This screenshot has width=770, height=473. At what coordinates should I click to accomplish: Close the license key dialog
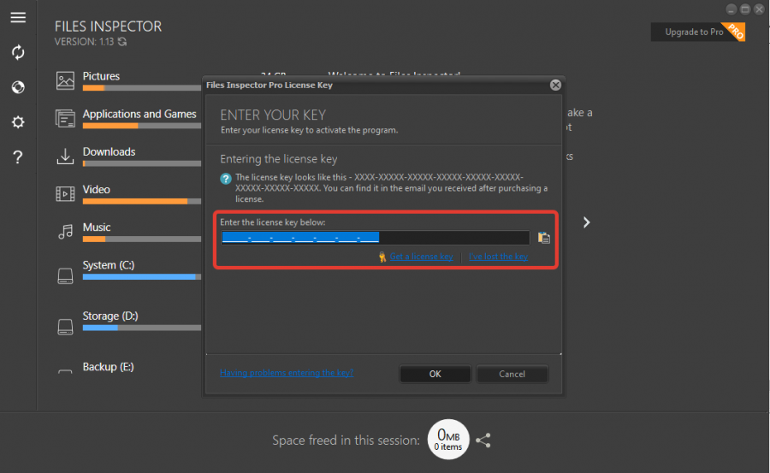point(555,85)
